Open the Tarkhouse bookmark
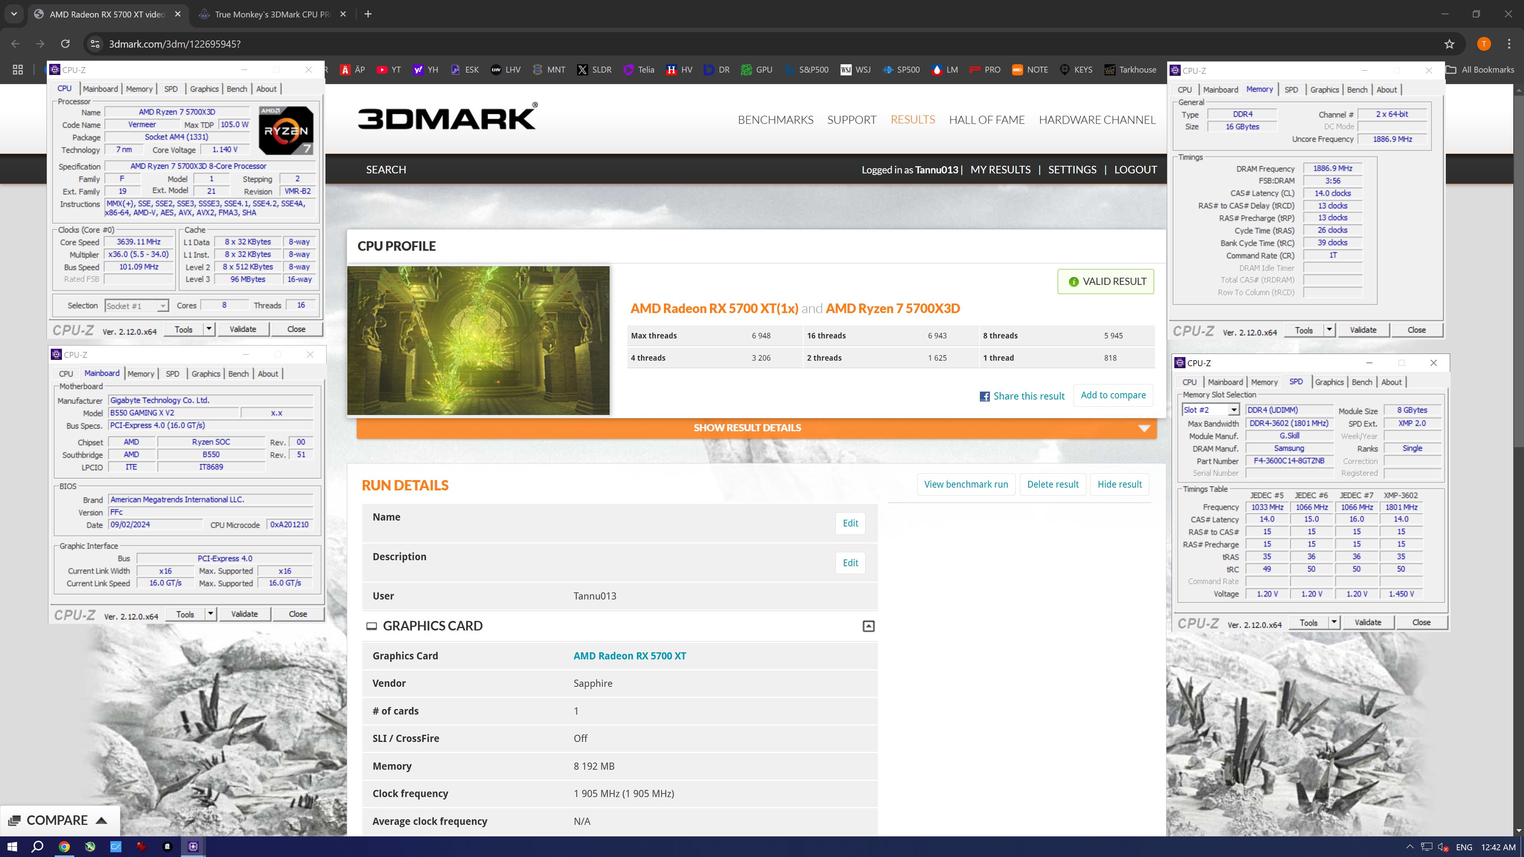This screenshot has width=1524, height=857. click(1130, 70)
